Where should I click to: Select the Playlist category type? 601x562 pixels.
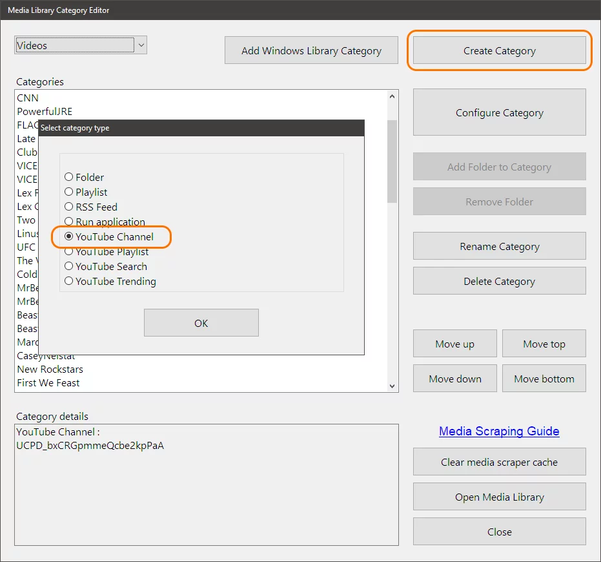[x=86, y=193]
